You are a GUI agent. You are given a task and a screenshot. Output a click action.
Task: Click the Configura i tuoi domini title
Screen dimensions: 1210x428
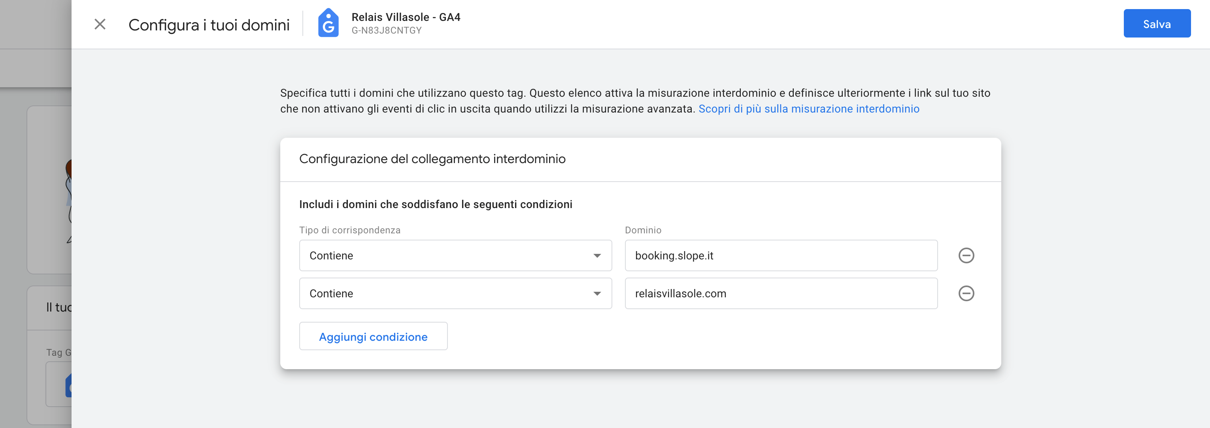pyautogui.click(x=209, y=24)
